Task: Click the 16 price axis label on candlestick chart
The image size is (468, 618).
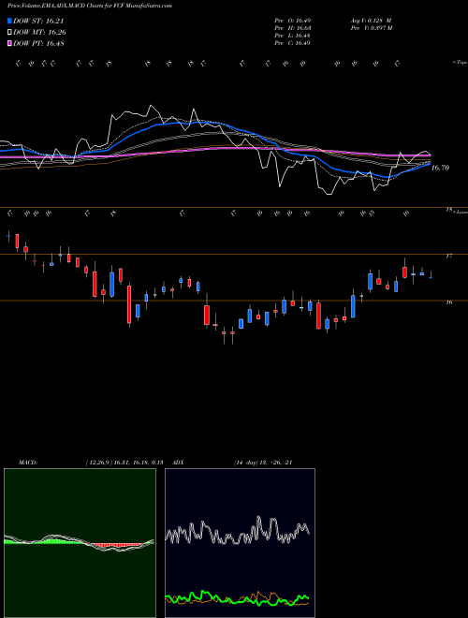Action: pyautogui.click(x=448, y=302)
